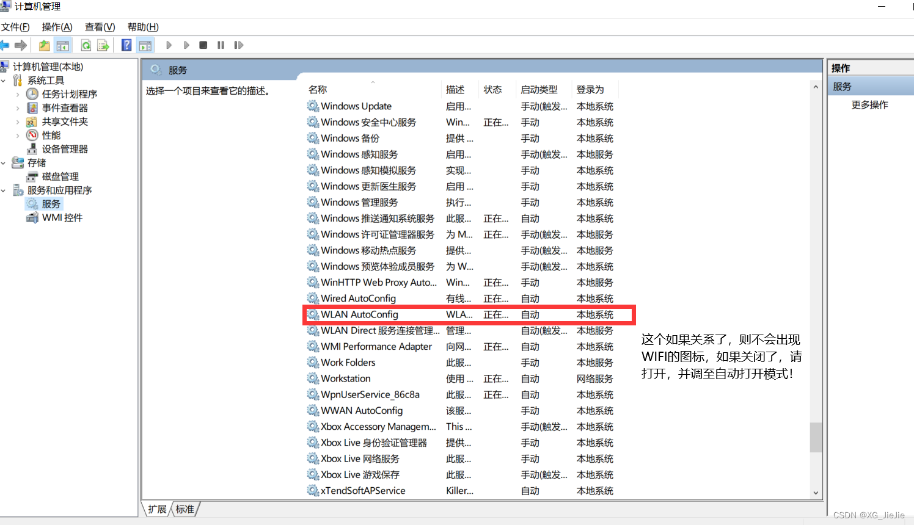Click the WMI 控件 icon in tree
The width and height of the screenshot is (914, 525).
coord(32,218)
